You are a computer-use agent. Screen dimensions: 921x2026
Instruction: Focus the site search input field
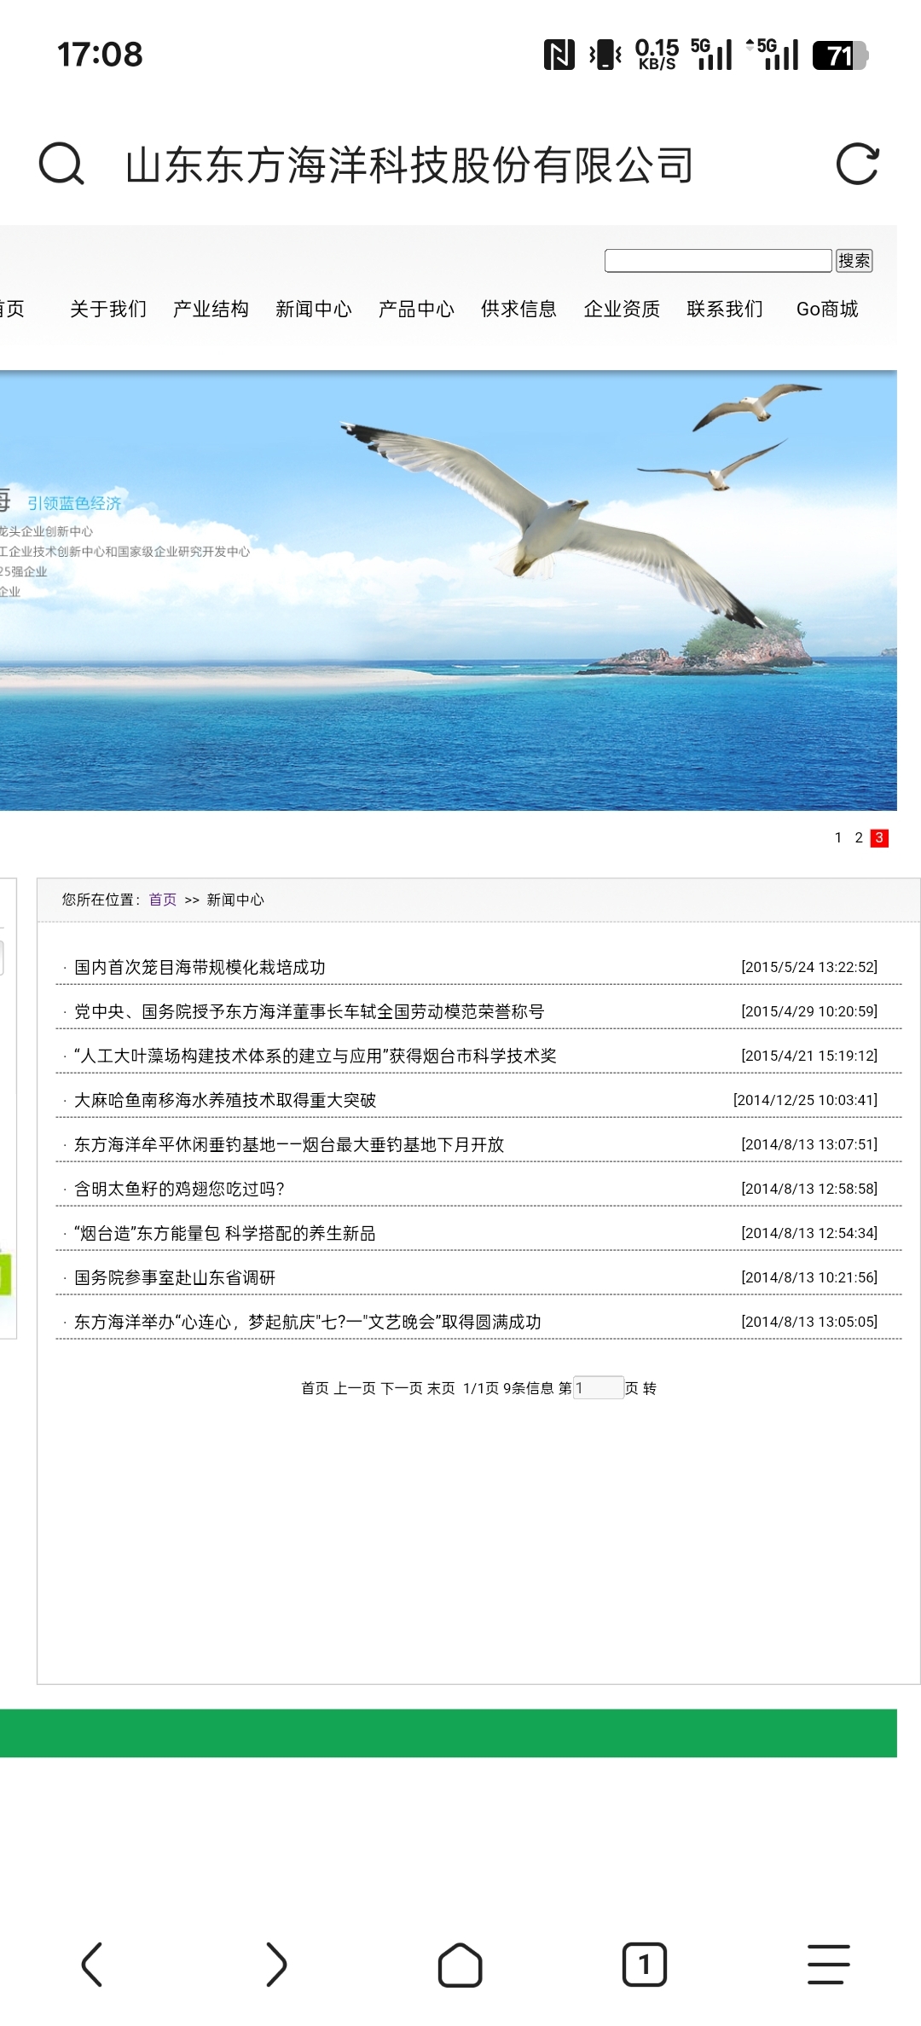[x=718, y=260]
